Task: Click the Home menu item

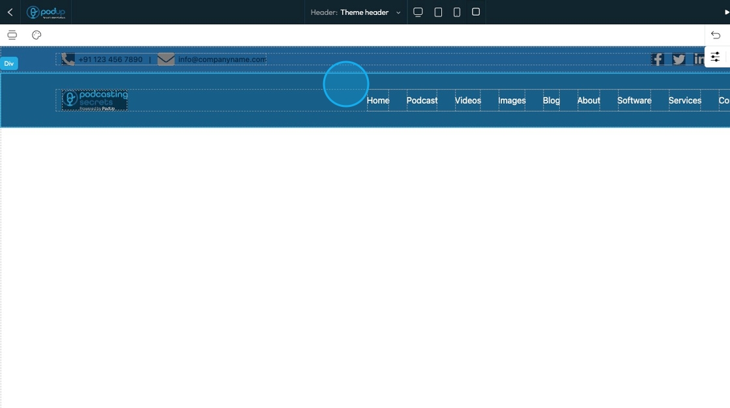Action: click(x=377, y=100)
